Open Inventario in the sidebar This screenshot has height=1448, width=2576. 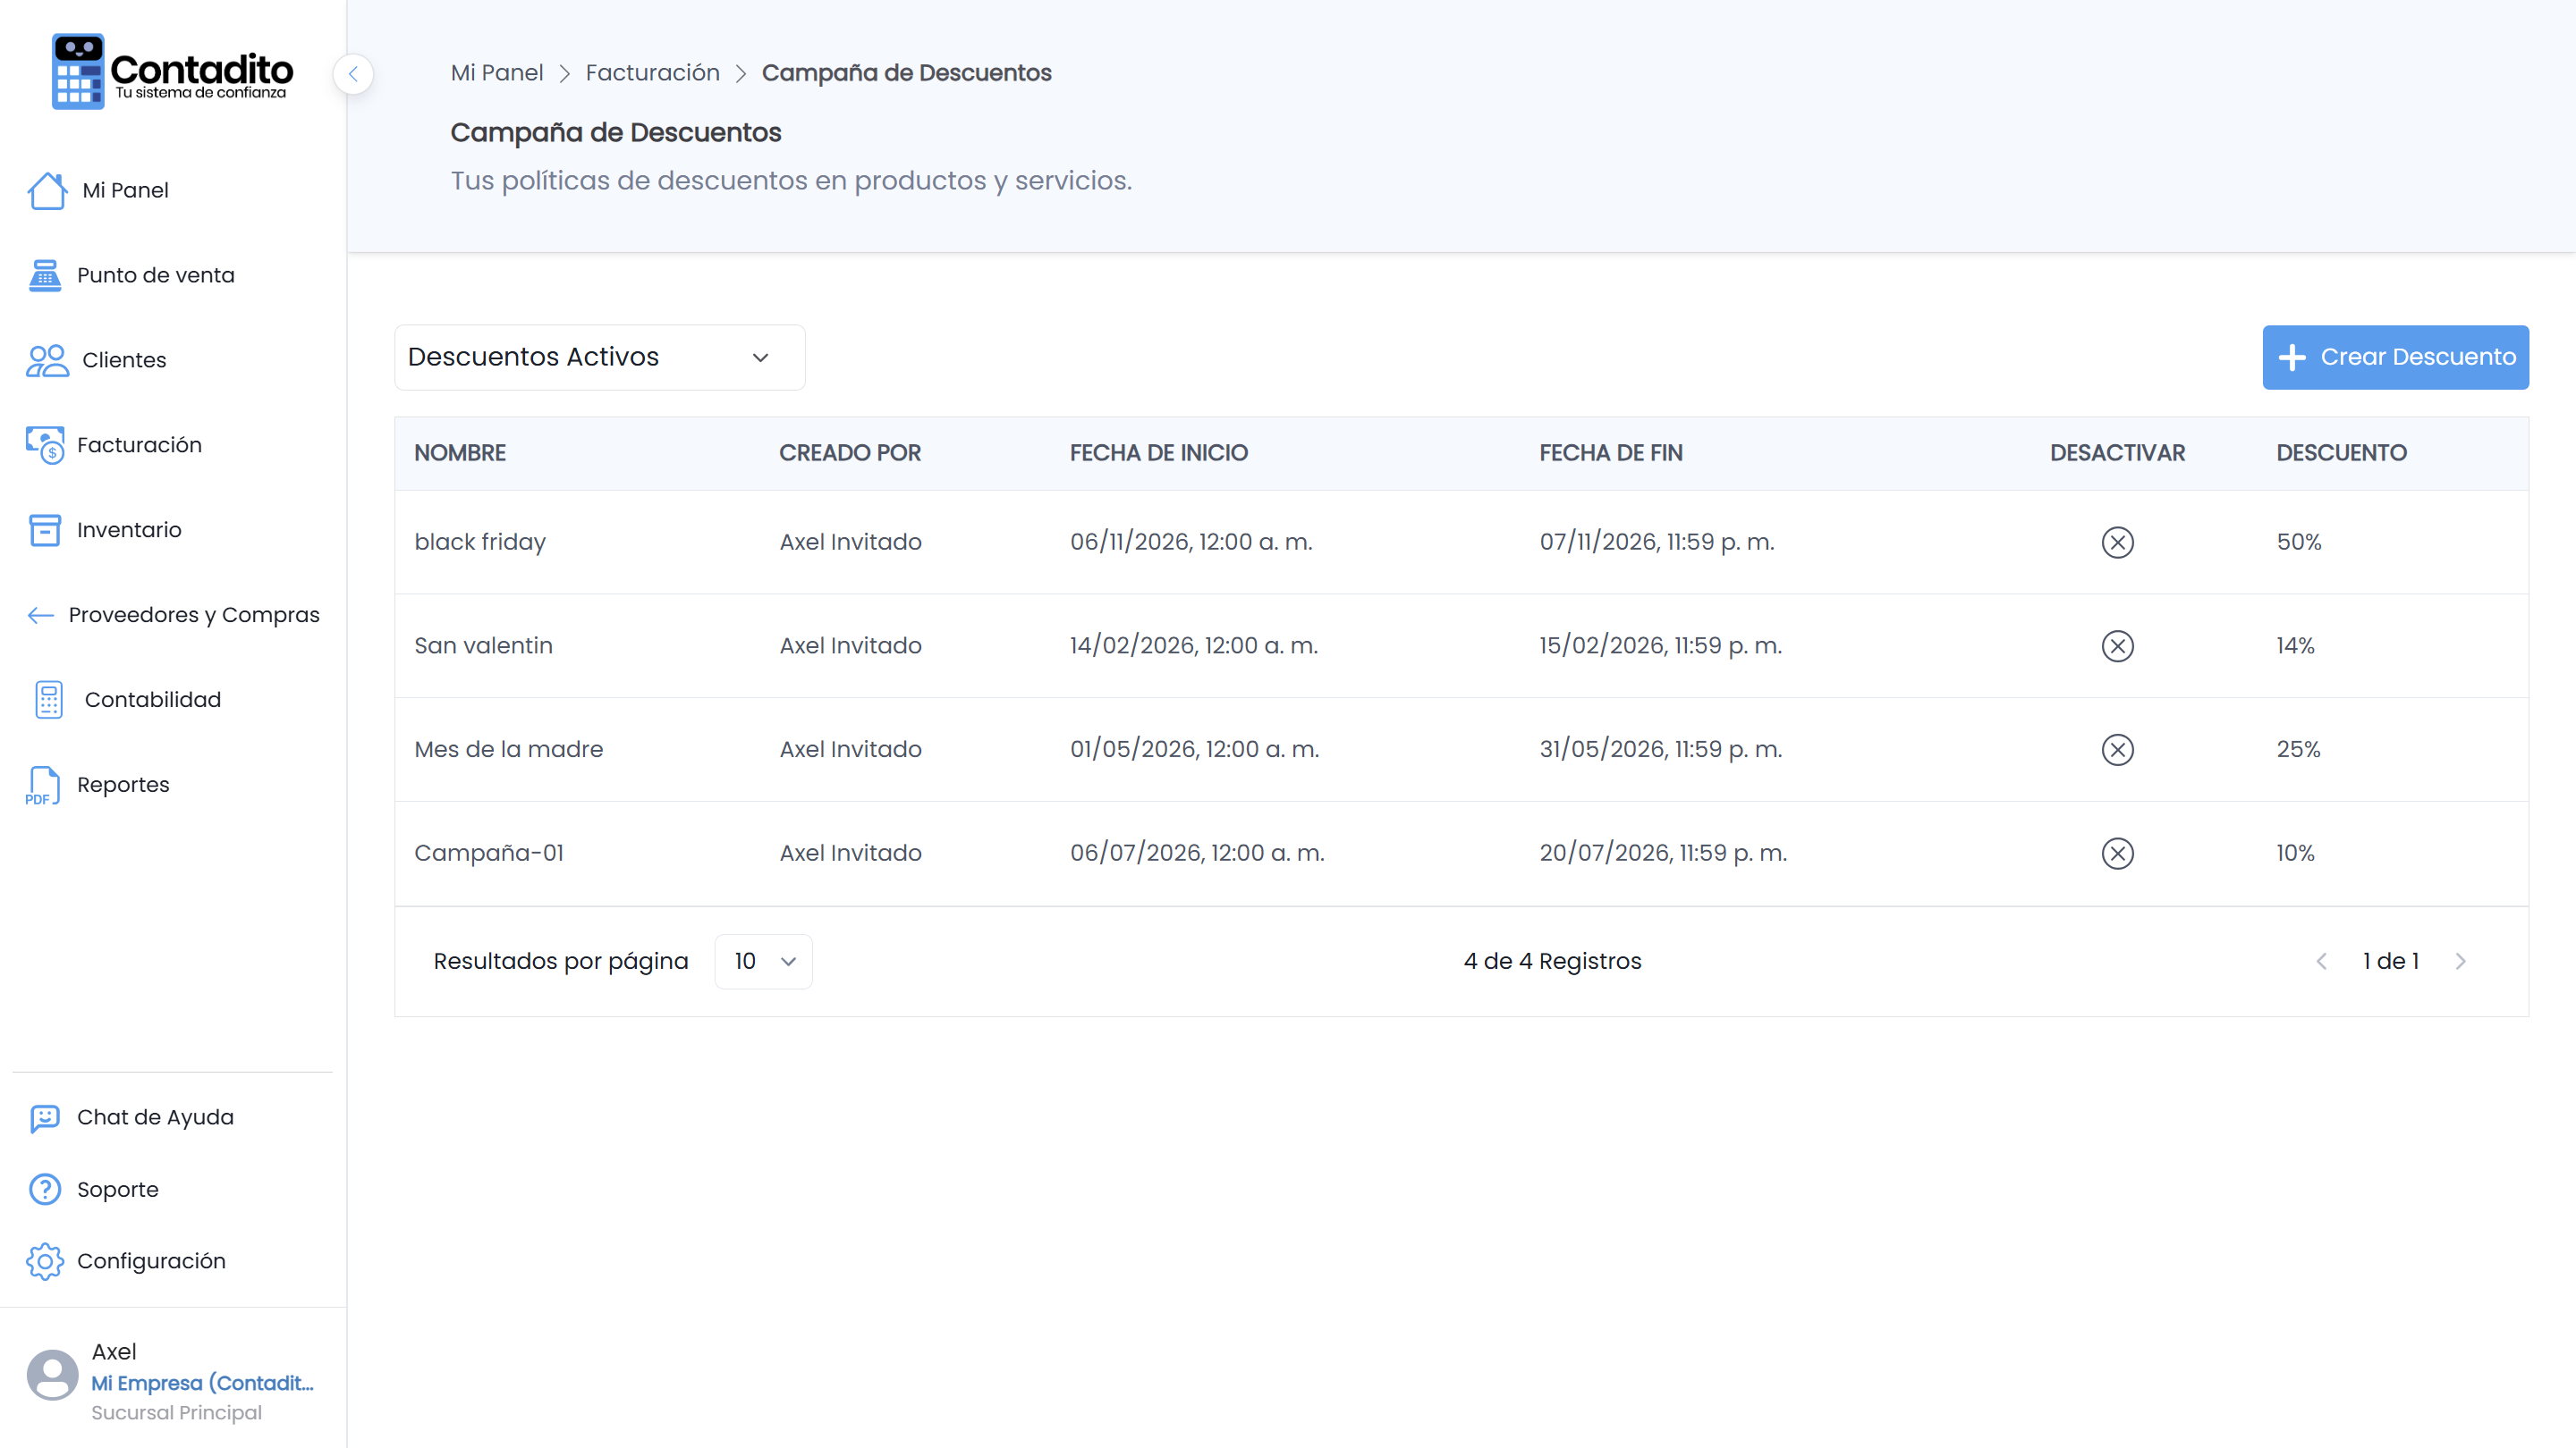[x=129, y=531]
